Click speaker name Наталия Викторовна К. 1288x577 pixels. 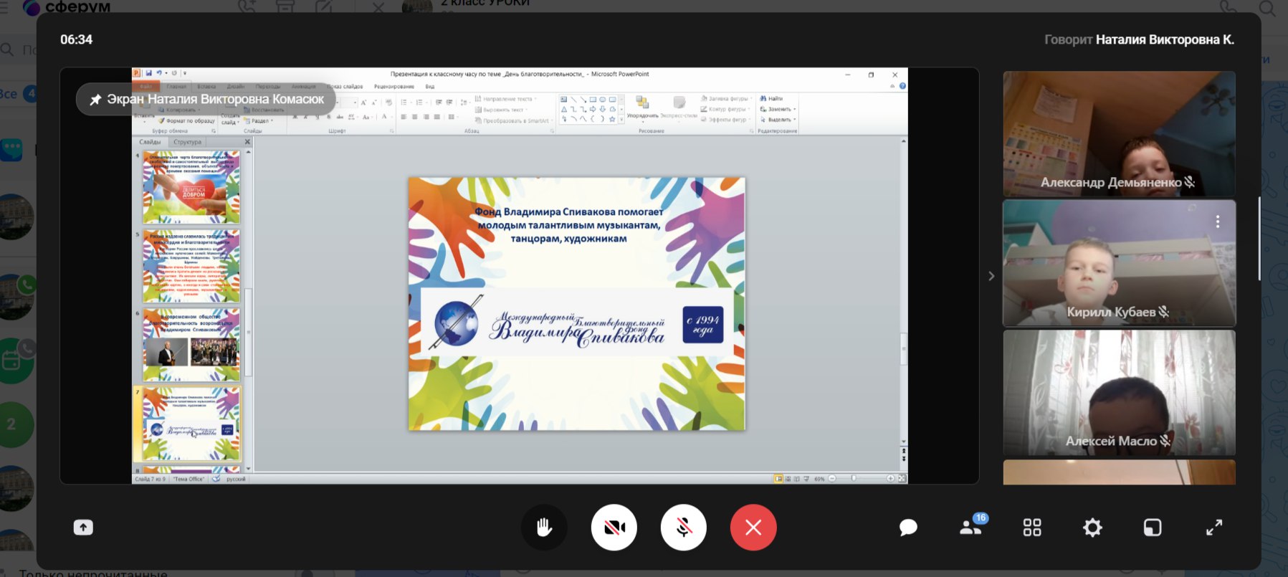pyautogui.click(x=1165, y=39)
